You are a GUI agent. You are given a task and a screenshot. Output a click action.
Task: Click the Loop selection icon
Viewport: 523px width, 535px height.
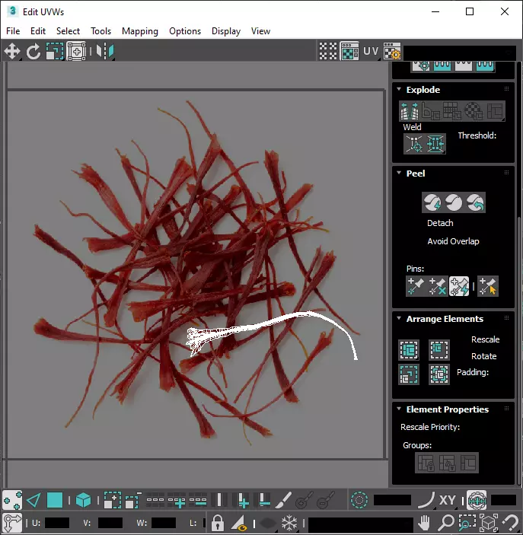155,501
